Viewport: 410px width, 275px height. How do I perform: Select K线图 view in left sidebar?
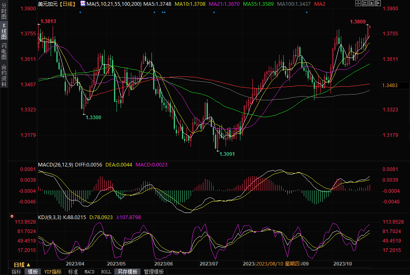click(x=4, y=31)
